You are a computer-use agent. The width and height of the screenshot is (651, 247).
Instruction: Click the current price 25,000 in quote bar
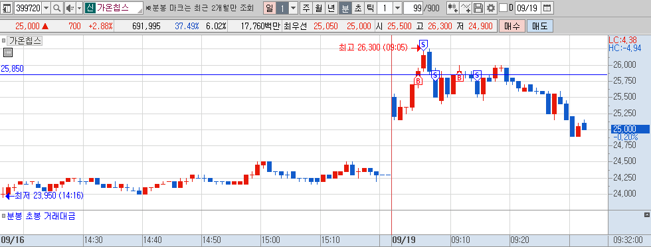(x=27, y=26)
